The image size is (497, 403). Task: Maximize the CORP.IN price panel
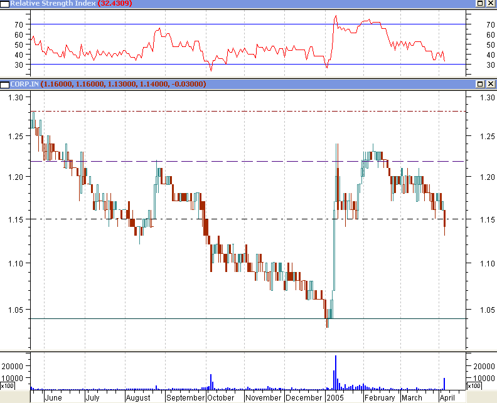pos(480,84)
